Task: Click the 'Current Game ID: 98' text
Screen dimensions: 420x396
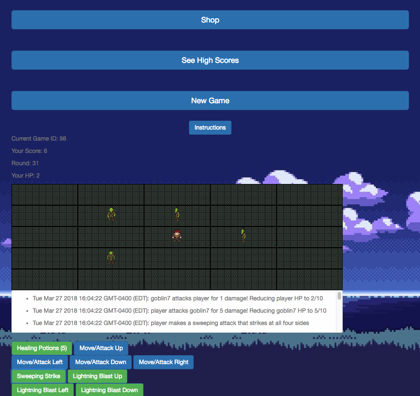Action: (x=39, y=139)
